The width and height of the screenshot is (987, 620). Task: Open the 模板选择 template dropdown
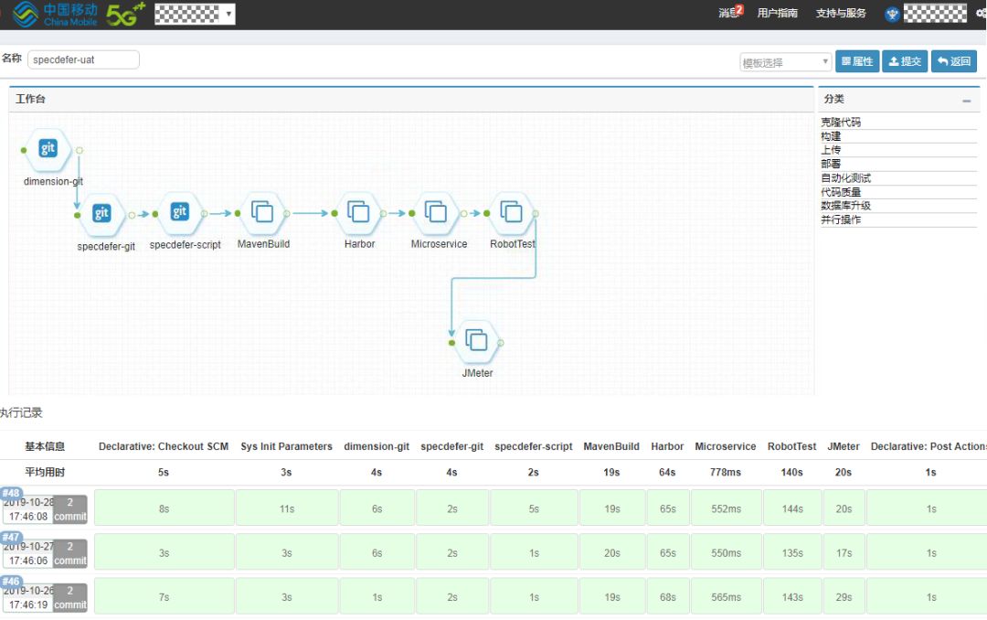pos(785,62)
